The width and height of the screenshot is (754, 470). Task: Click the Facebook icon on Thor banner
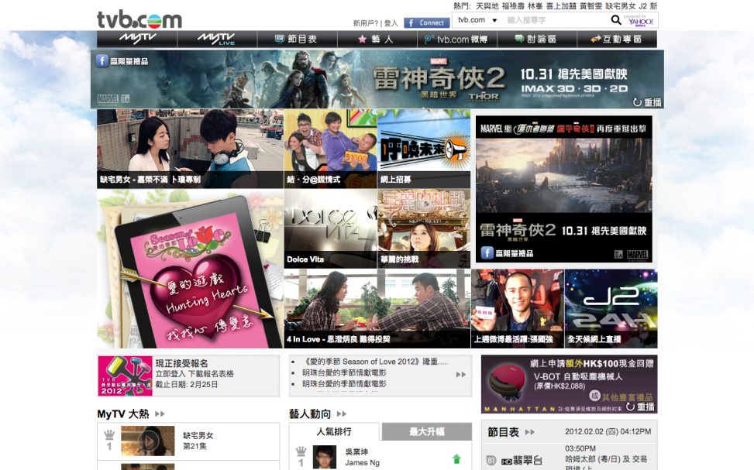click(102, 60)
